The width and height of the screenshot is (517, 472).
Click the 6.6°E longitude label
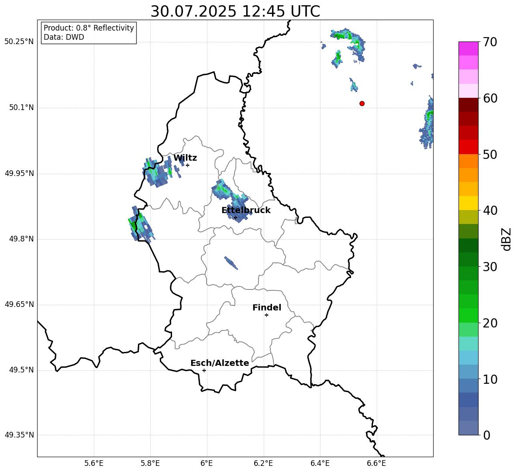(x=376, y=463)
